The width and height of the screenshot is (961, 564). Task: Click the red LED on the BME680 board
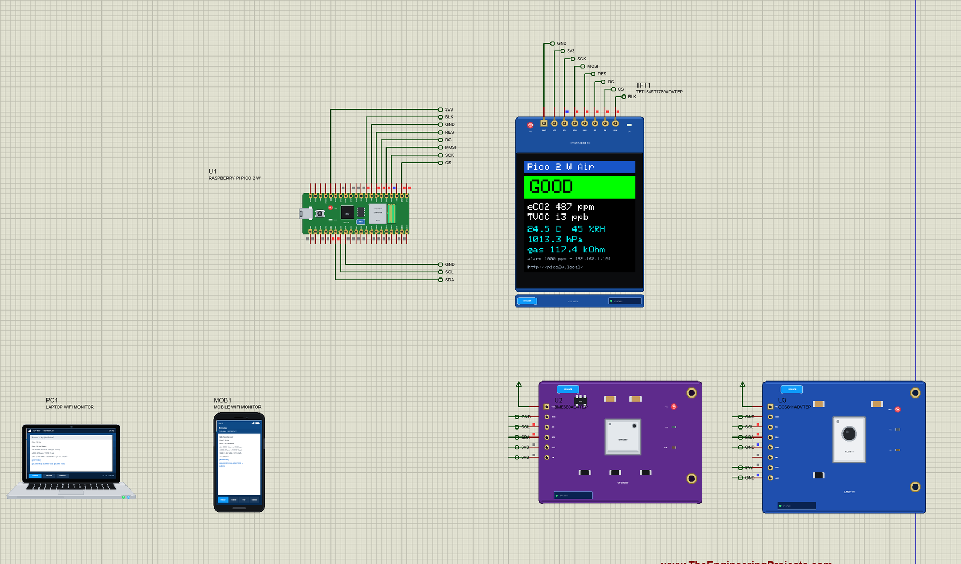674,407
